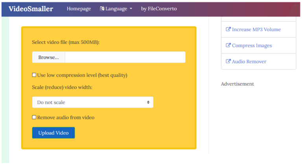Open the Do not scale dropdown
This screenshot has height=166, width=302.
pos(93,102)
